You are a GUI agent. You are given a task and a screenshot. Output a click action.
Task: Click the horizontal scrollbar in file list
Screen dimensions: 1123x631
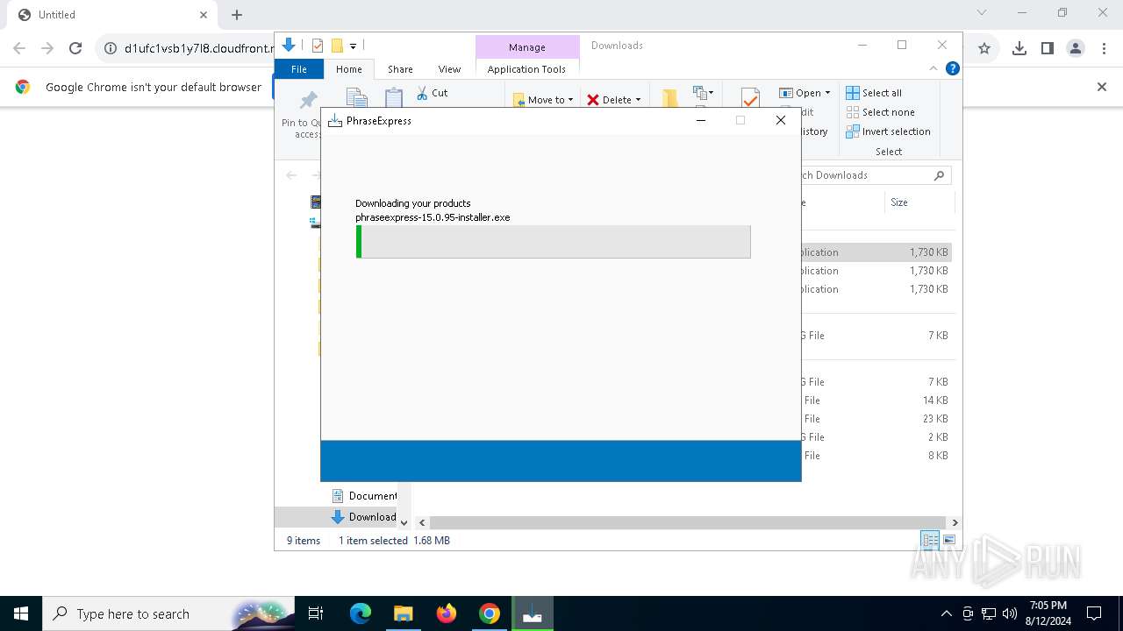[688, 522]
